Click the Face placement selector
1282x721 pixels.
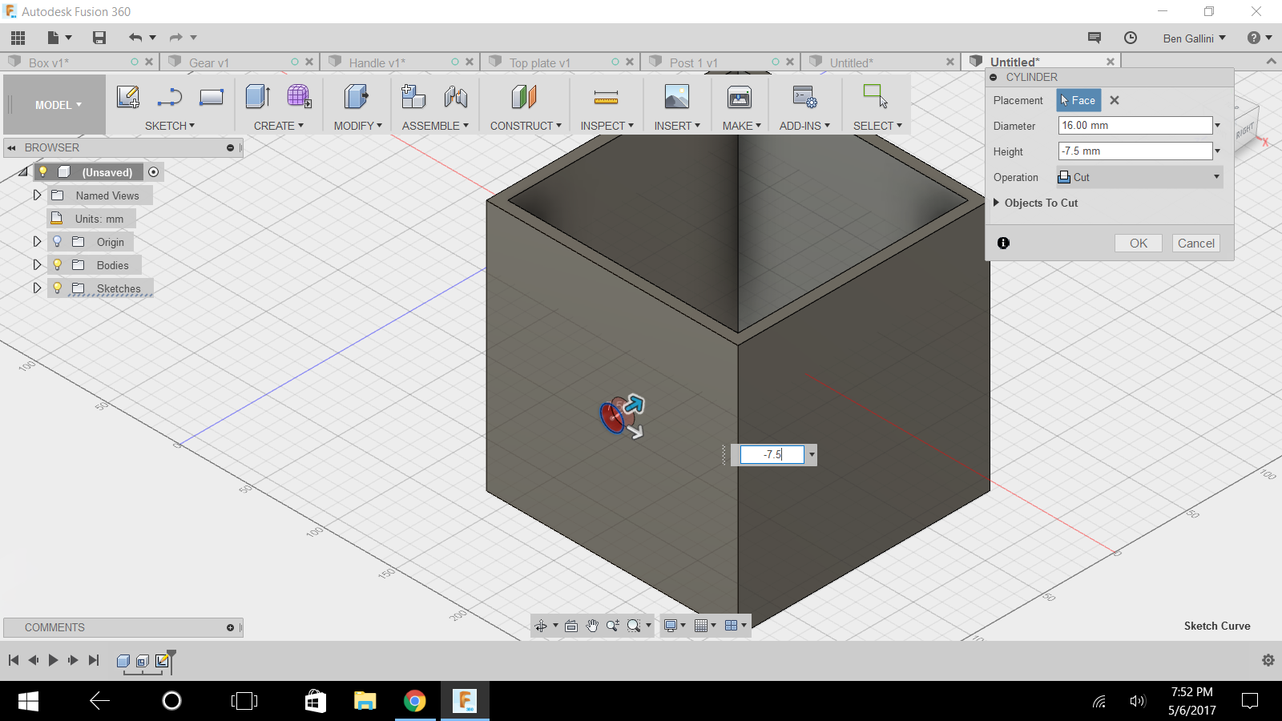click(x=1078, y=100)
